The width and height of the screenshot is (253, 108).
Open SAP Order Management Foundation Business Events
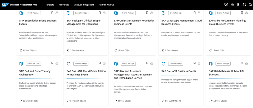pyautogui.click(x=134, y=22)
